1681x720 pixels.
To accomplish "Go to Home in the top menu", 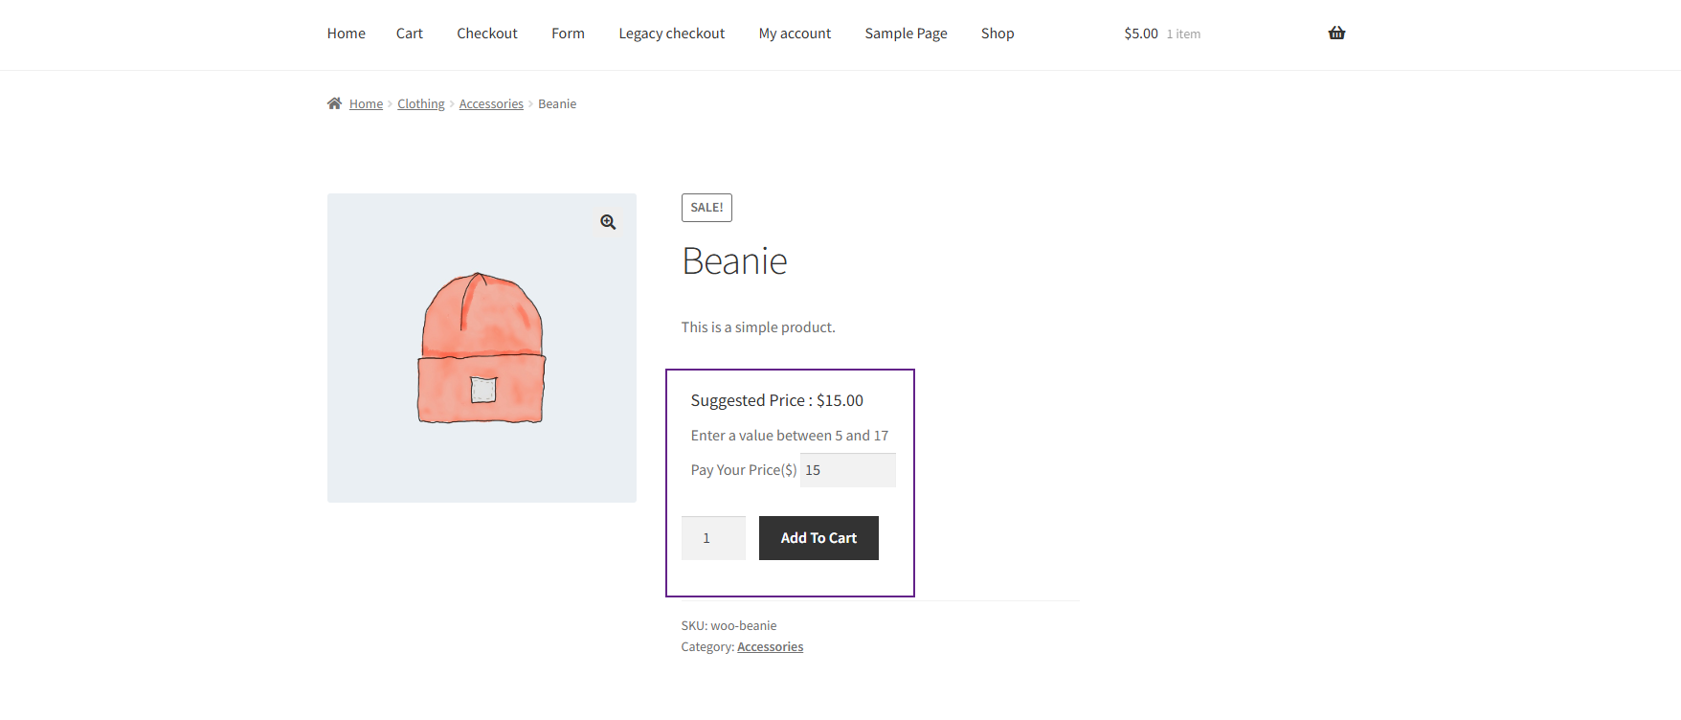I will (347, 34).
